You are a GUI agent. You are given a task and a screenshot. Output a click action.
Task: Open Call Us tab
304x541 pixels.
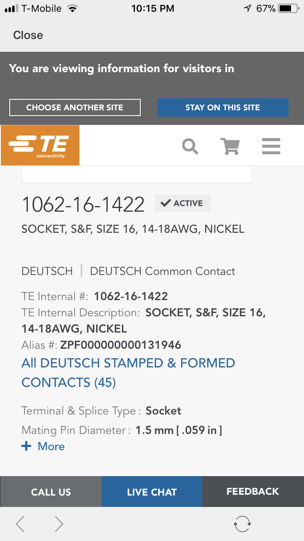pos(51,492)
